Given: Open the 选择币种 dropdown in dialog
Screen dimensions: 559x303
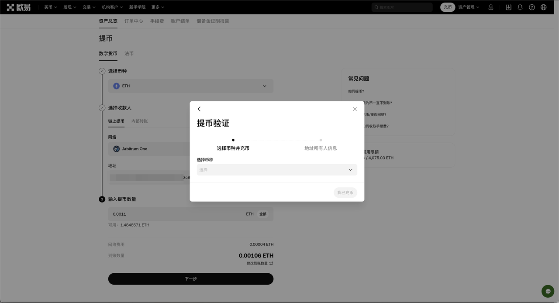Looking at the screenshot, I should pyautogui.click(x=277, y=170).
